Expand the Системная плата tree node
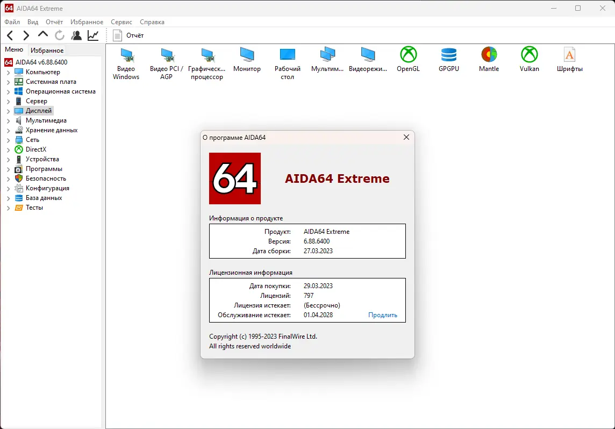 point(8,82)
